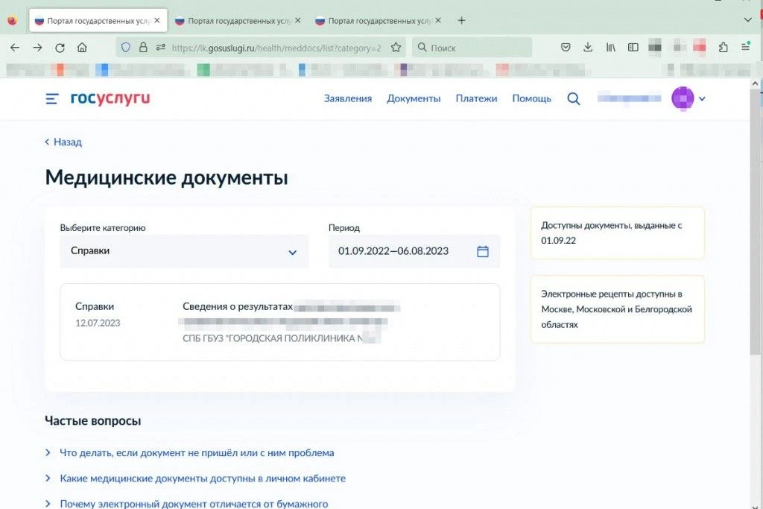
Task: Close the first Портал государственных услуг tab
Action: point(156,20)
